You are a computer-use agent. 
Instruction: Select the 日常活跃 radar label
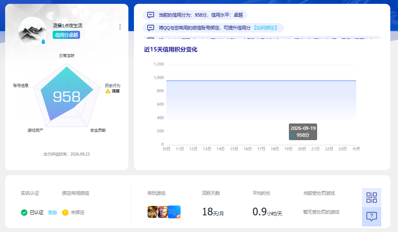(x=67, y=56)
